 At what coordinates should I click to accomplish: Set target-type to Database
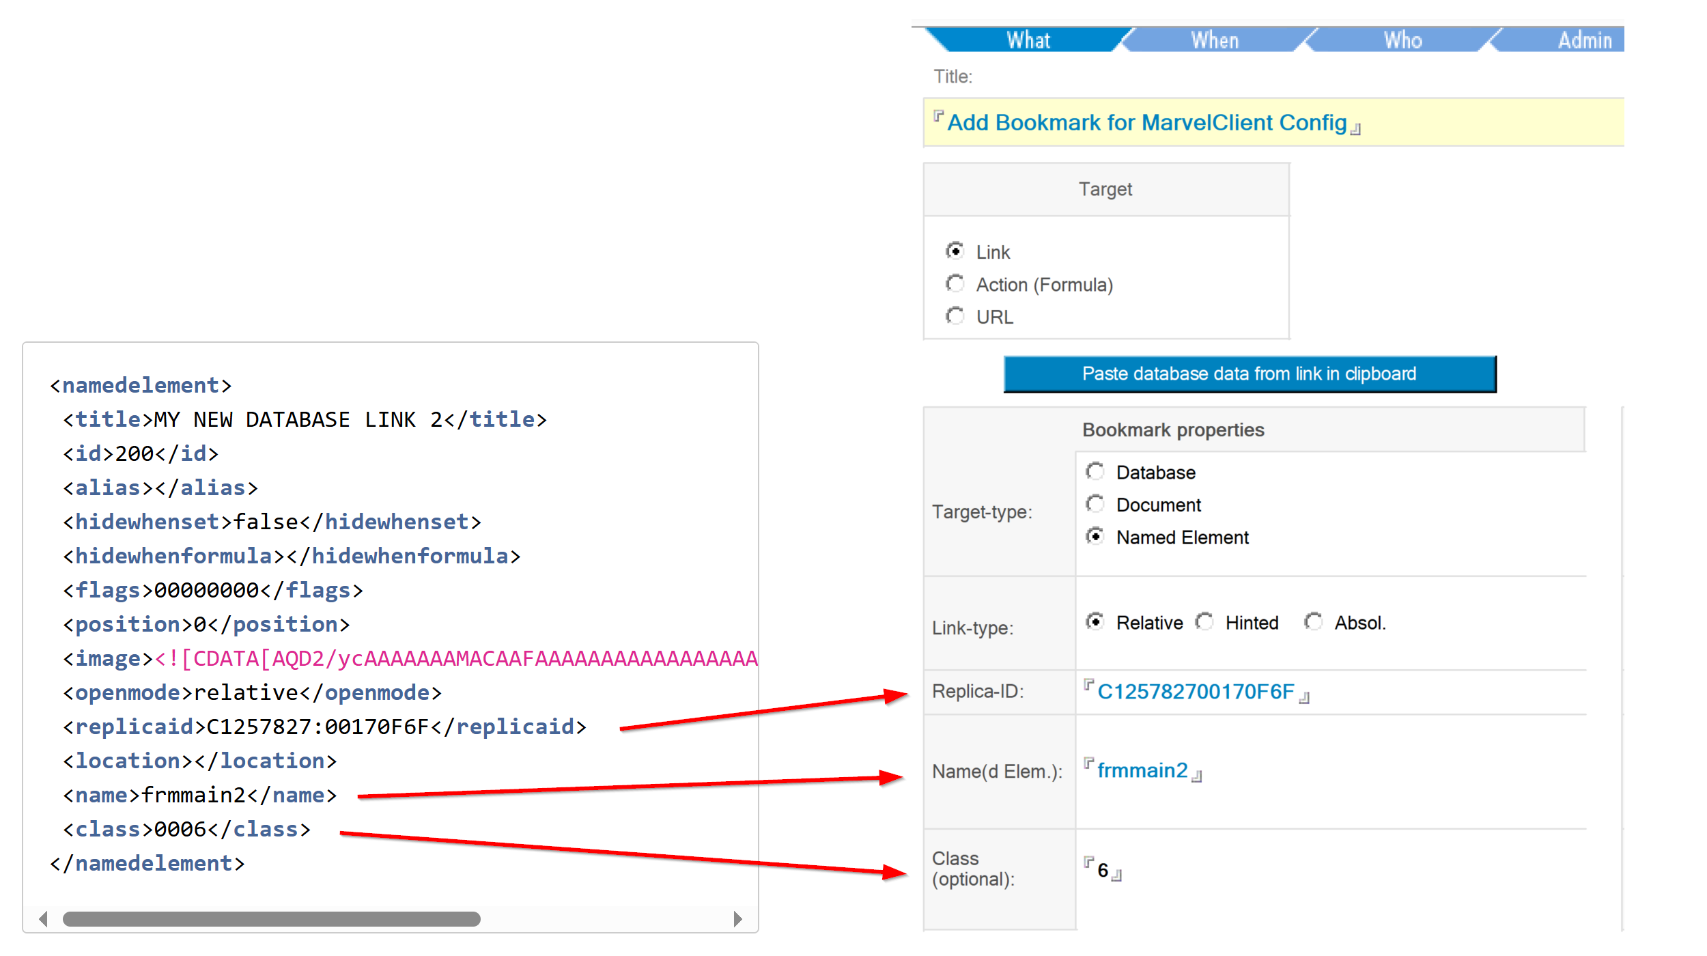(x=1095, y=472)
